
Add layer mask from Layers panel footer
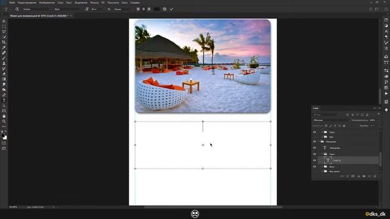tap(353, 176)
